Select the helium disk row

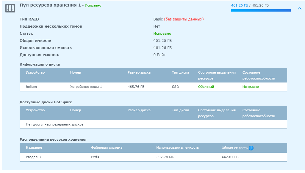153,87
